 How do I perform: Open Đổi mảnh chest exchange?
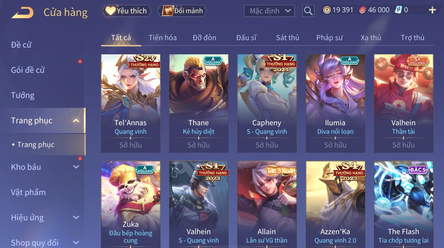(x=182, y=11)
